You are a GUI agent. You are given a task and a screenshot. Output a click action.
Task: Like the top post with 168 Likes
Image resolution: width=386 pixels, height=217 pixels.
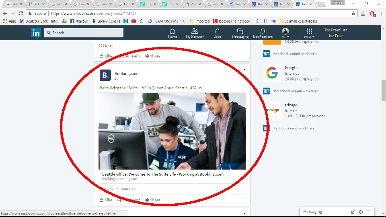point(106,56)
